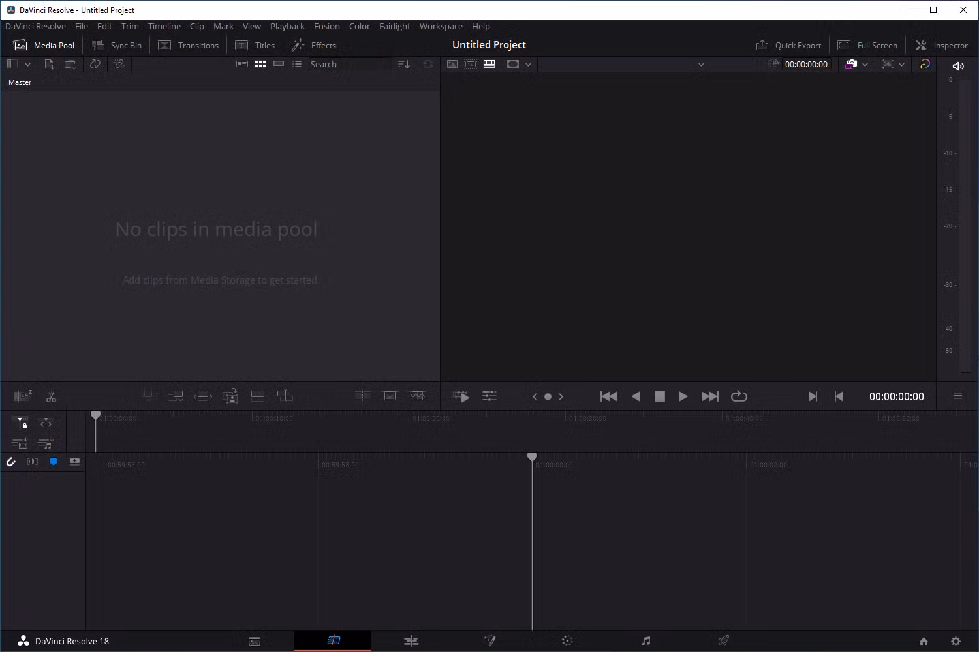
Task: Mute the audio speaker
Action: pyautogui.click(x=958, y=66)
